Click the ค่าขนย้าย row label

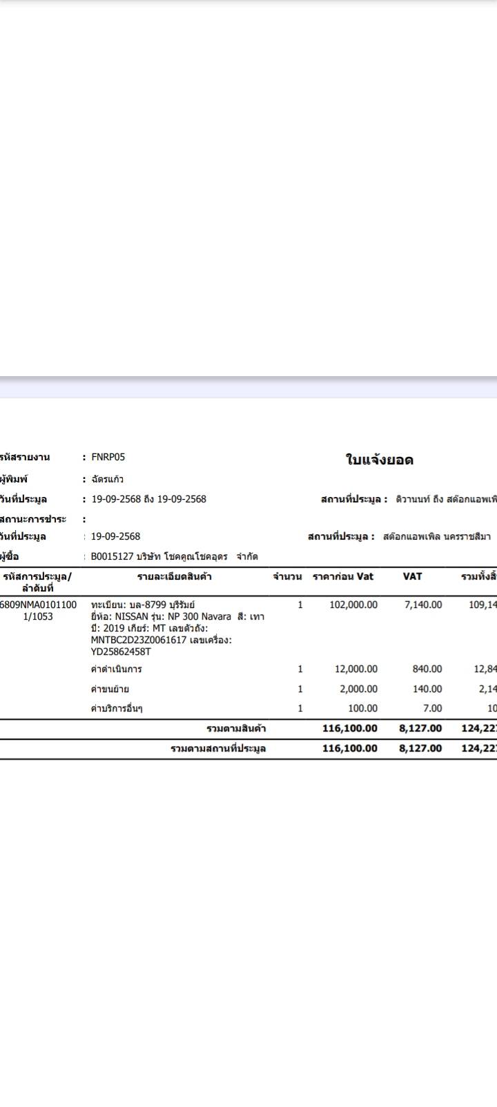[x=110, y=689]
